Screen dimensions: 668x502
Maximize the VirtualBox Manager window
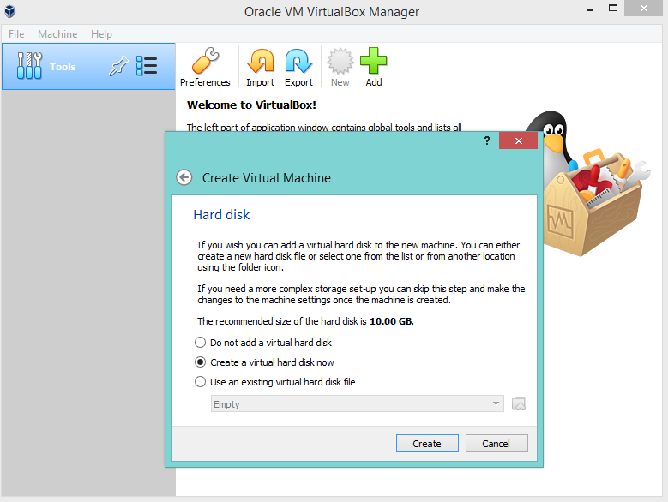[x=613, y=9]
